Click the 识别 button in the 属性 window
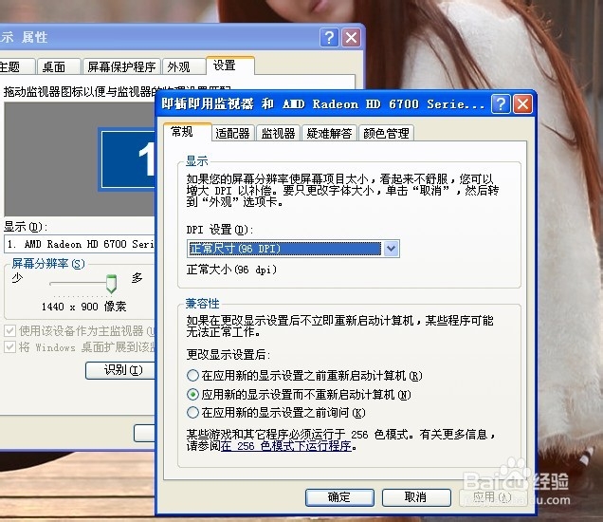Image resolution: width=603 pixels, height=522 pixels. tap(120, 370)
